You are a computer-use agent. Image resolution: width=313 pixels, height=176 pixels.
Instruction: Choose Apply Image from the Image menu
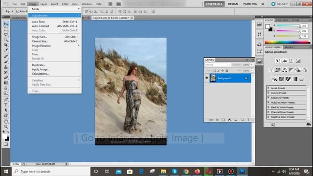click(x=54, y=69)
